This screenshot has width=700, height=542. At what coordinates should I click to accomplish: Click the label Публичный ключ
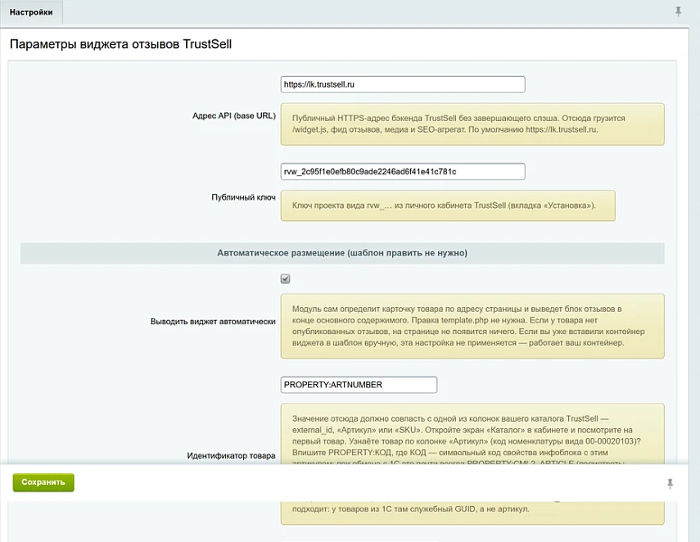(x=243, y=197)
